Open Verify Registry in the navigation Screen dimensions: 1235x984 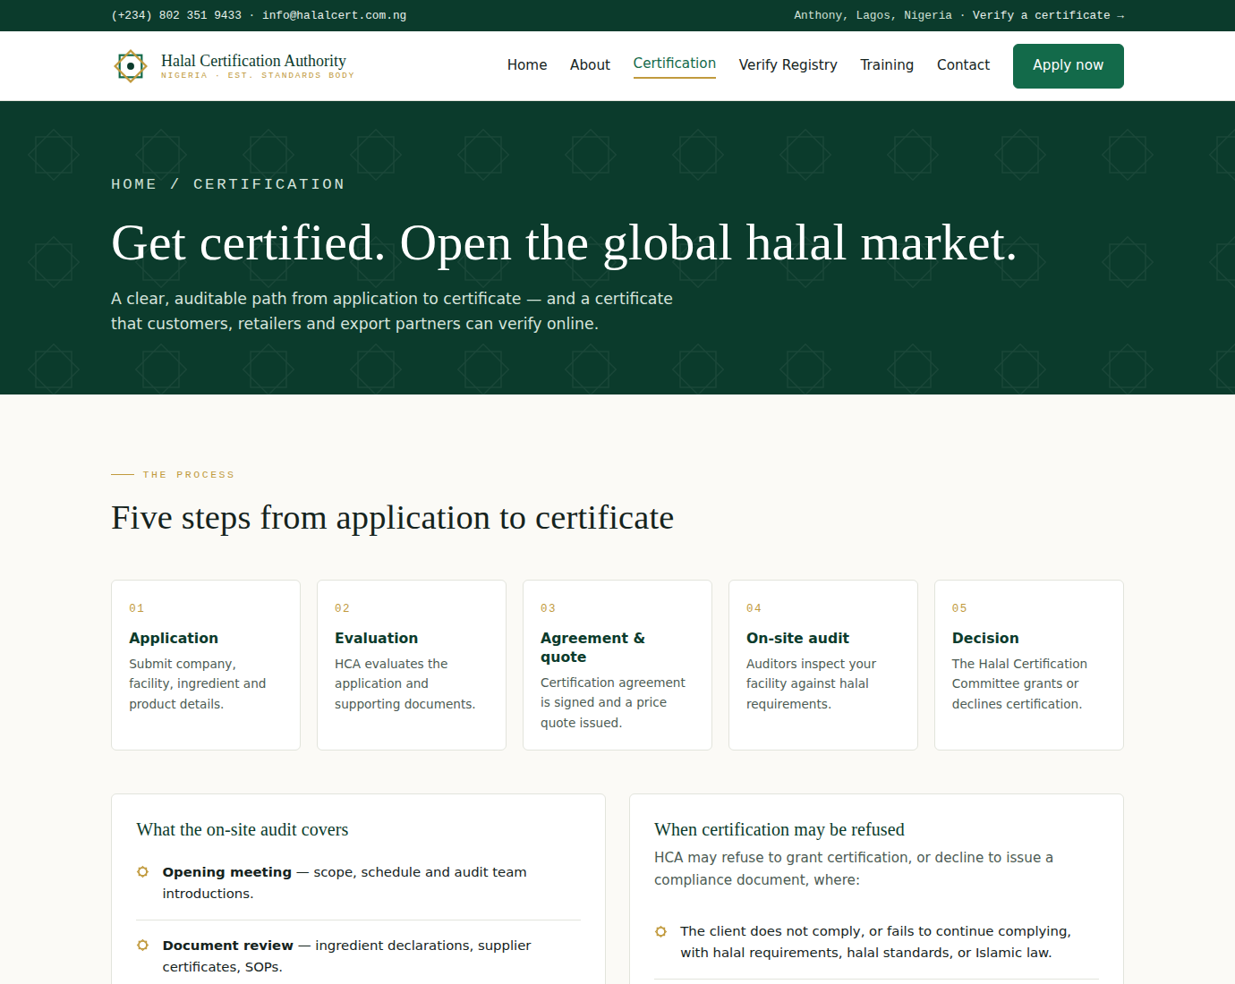[788, 64]
